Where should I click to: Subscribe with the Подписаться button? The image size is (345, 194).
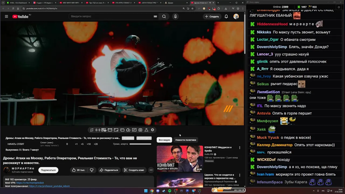(48, 170)
